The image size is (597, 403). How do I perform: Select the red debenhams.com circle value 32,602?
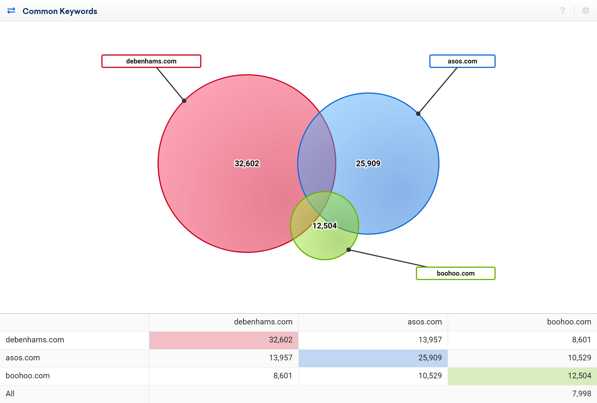tap(247, 163)
